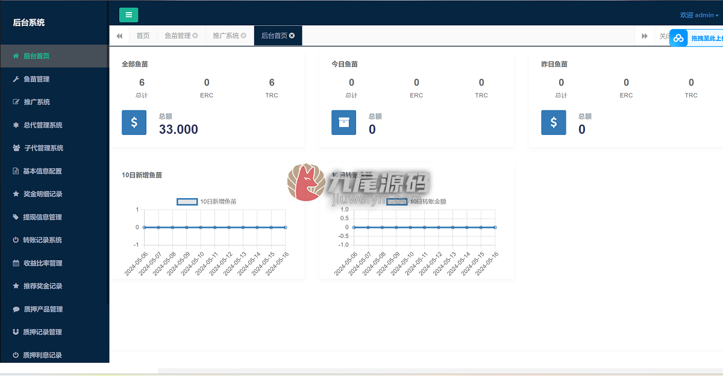This screenshot has height=376, width=723.
Task: Click the comment icon beside 质押产品管理
Action: (16, 309)
